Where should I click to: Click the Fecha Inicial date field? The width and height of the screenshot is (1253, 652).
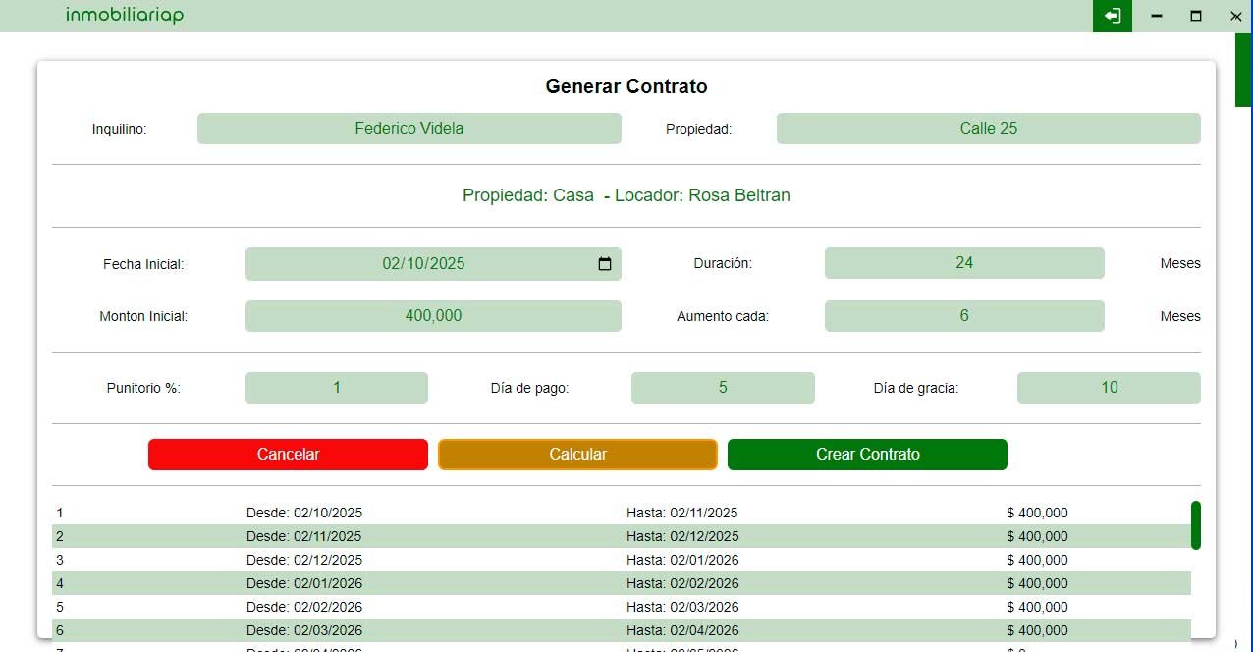[423, 264]
